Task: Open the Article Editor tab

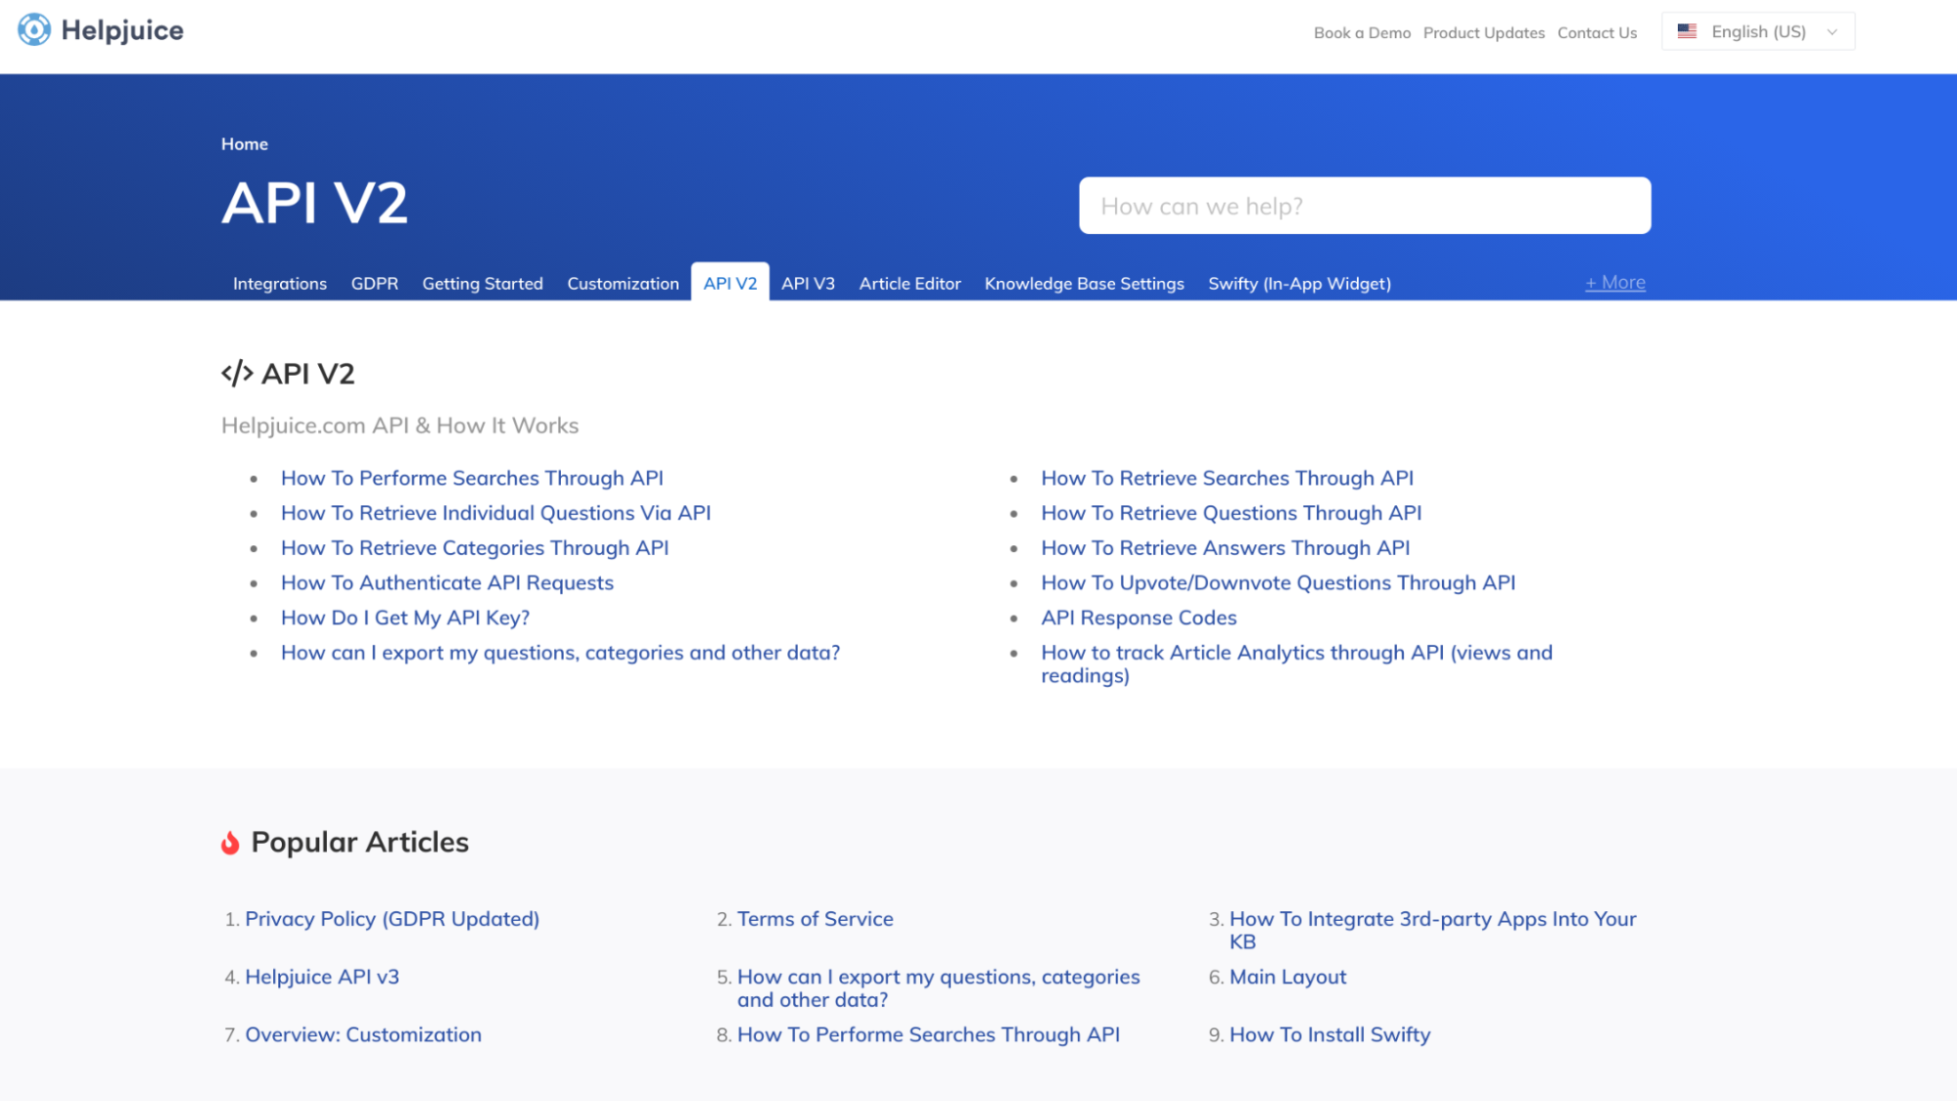Action: pos(909,284)
